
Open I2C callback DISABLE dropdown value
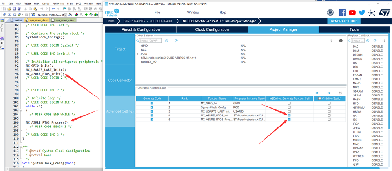click(377, 116)
